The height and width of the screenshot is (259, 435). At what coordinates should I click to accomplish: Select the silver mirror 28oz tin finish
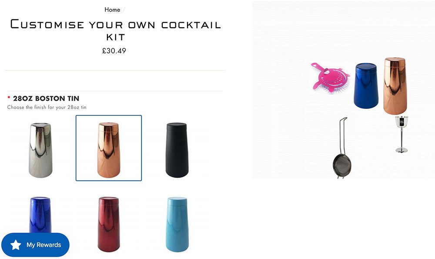point(40,150)
